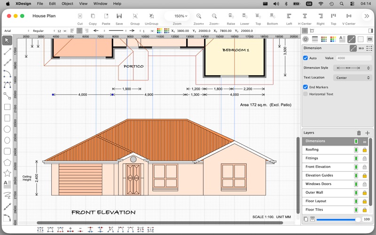Click the UnGroup toolbar icon

point(151,16)
